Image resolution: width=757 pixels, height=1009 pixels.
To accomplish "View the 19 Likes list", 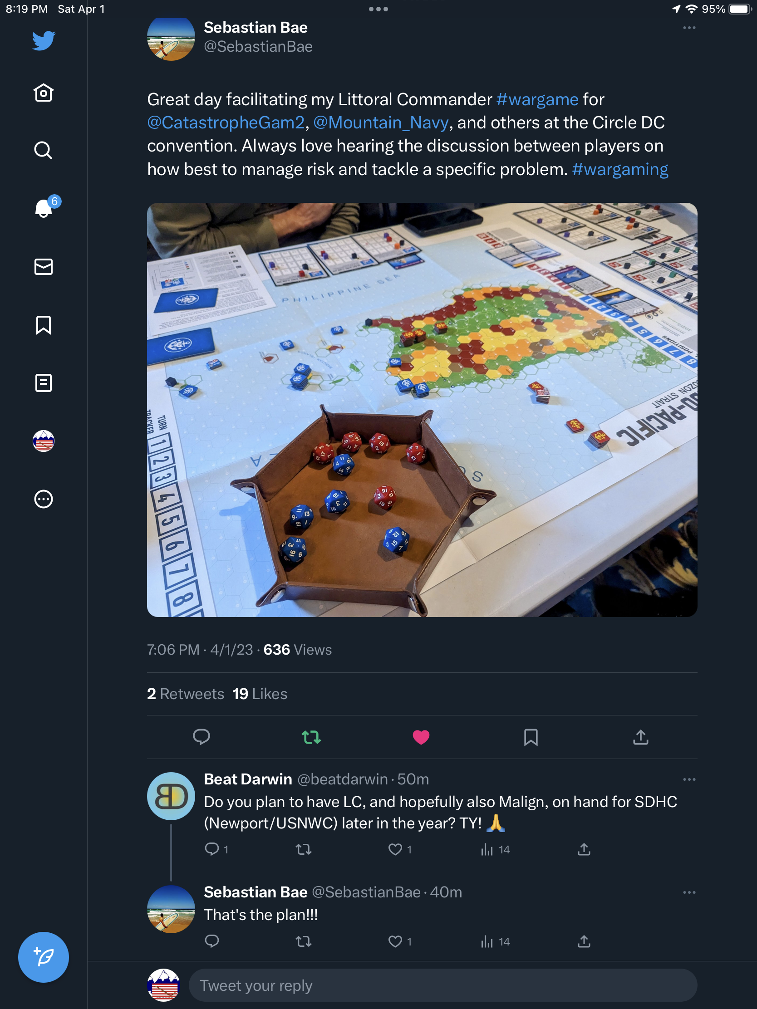I will [x=260, y=694].
